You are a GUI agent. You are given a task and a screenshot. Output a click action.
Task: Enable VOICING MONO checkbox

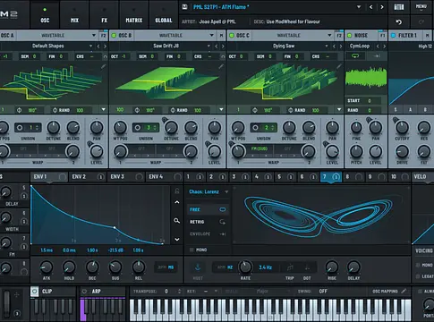[418, 265]
